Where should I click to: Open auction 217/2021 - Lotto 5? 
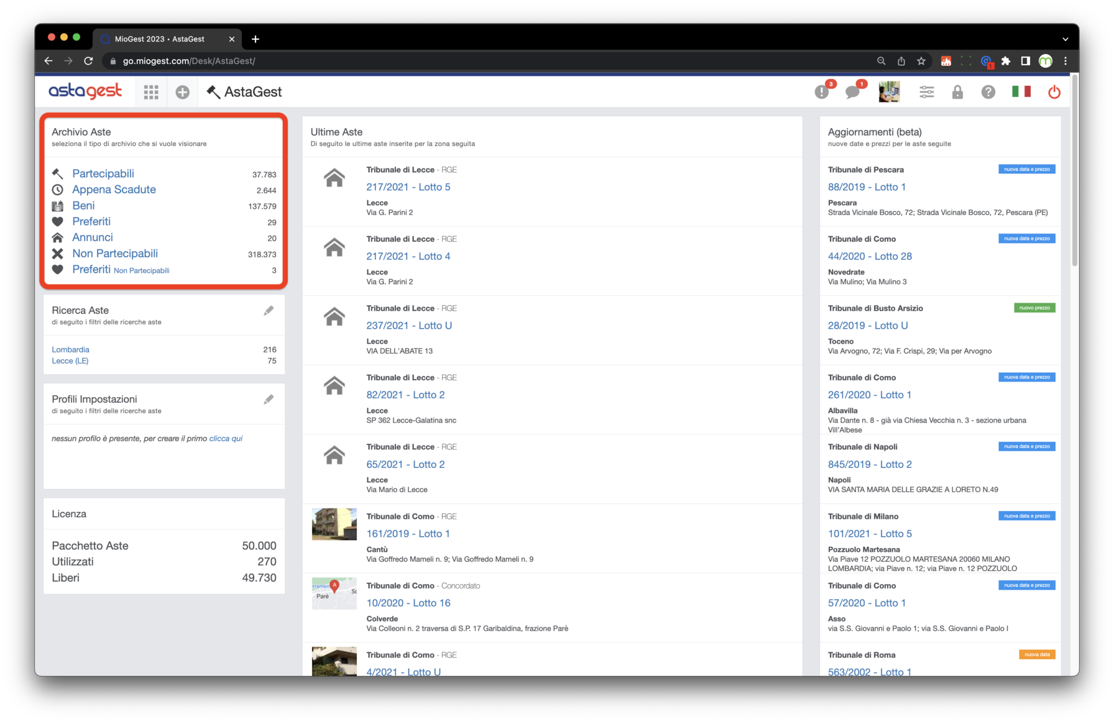tap(408, 187)
